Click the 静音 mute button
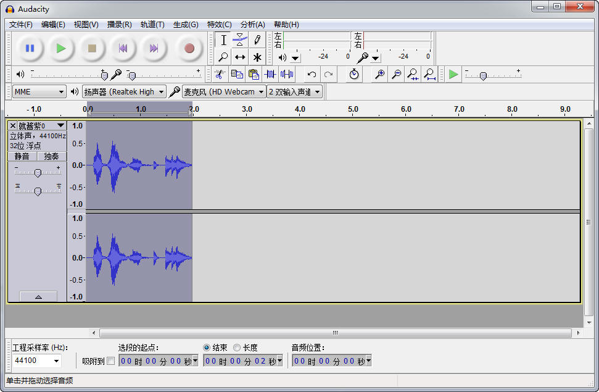 (22, 157)
